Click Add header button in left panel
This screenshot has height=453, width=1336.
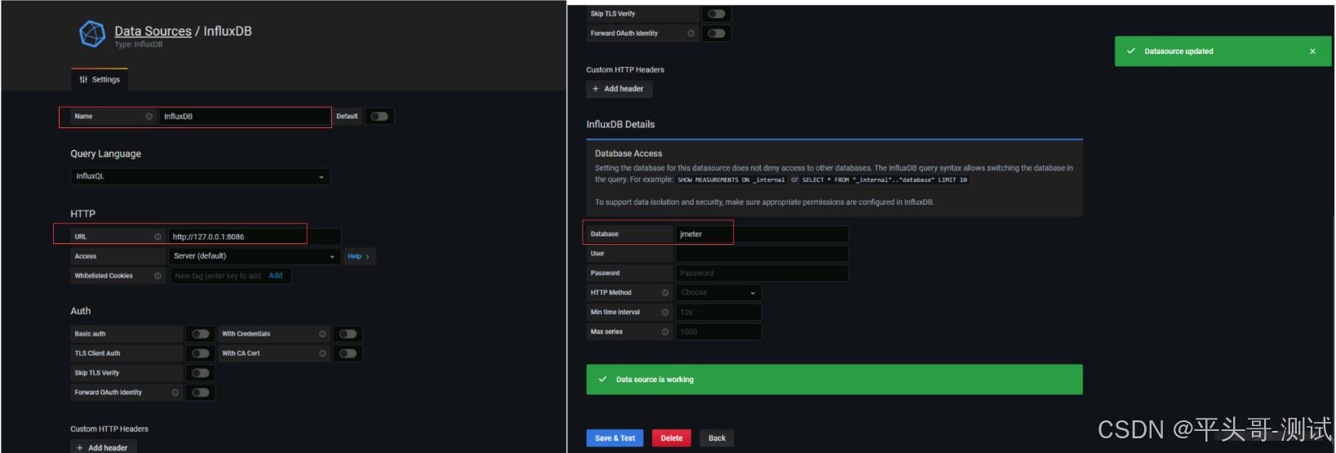coord(103,447)
